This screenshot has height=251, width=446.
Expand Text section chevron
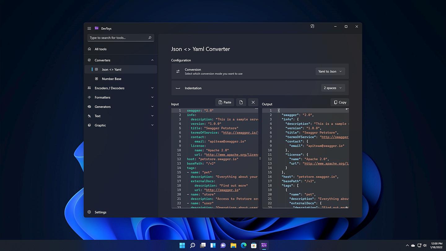[152, 116]
